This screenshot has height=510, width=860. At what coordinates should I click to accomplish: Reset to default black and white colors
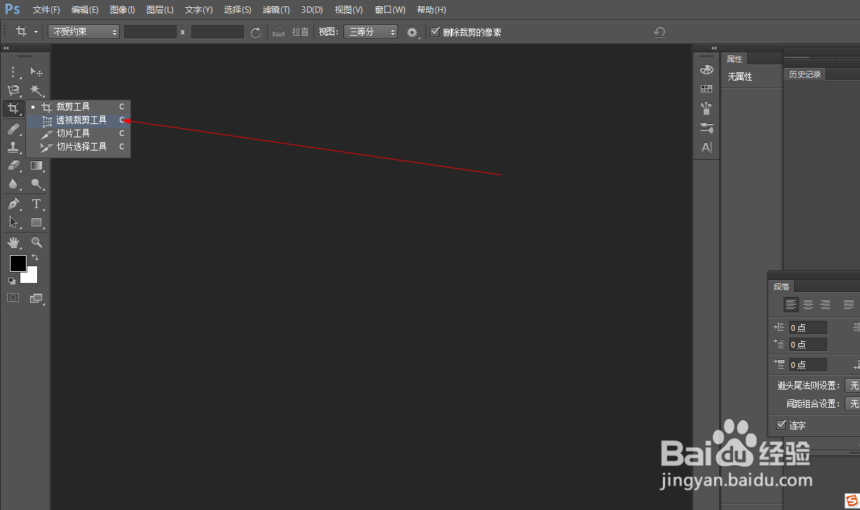(x=12, y=280)
